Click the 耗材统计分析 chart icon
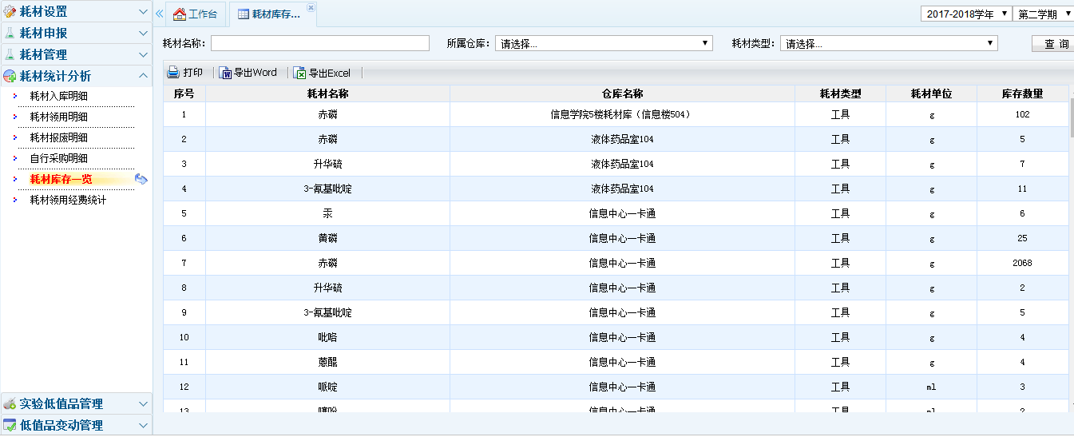Viewport: 1074px width, 437px height. (10, 77)
